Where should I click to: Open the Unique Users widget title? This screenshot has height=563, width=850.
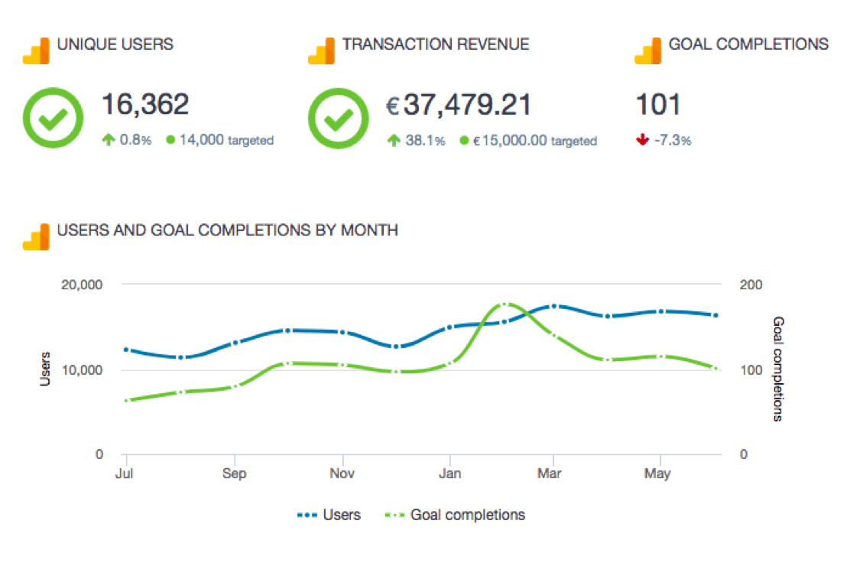115,44
